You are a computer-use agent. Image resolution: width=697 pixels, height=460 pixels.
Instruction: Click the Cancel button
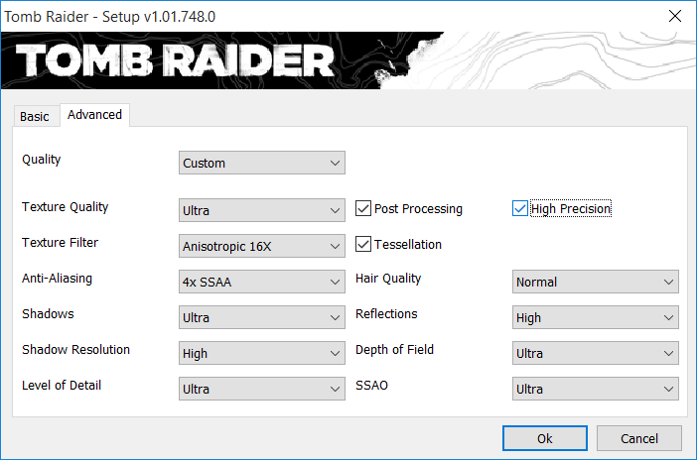[x=639, y=438]
